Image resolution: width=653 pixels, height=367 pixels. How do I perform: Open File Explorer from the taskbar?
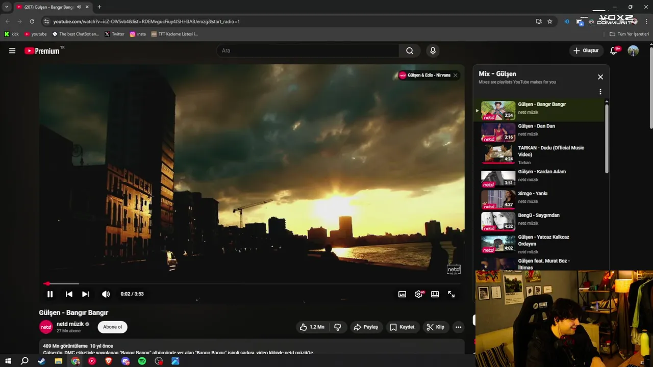58,361
